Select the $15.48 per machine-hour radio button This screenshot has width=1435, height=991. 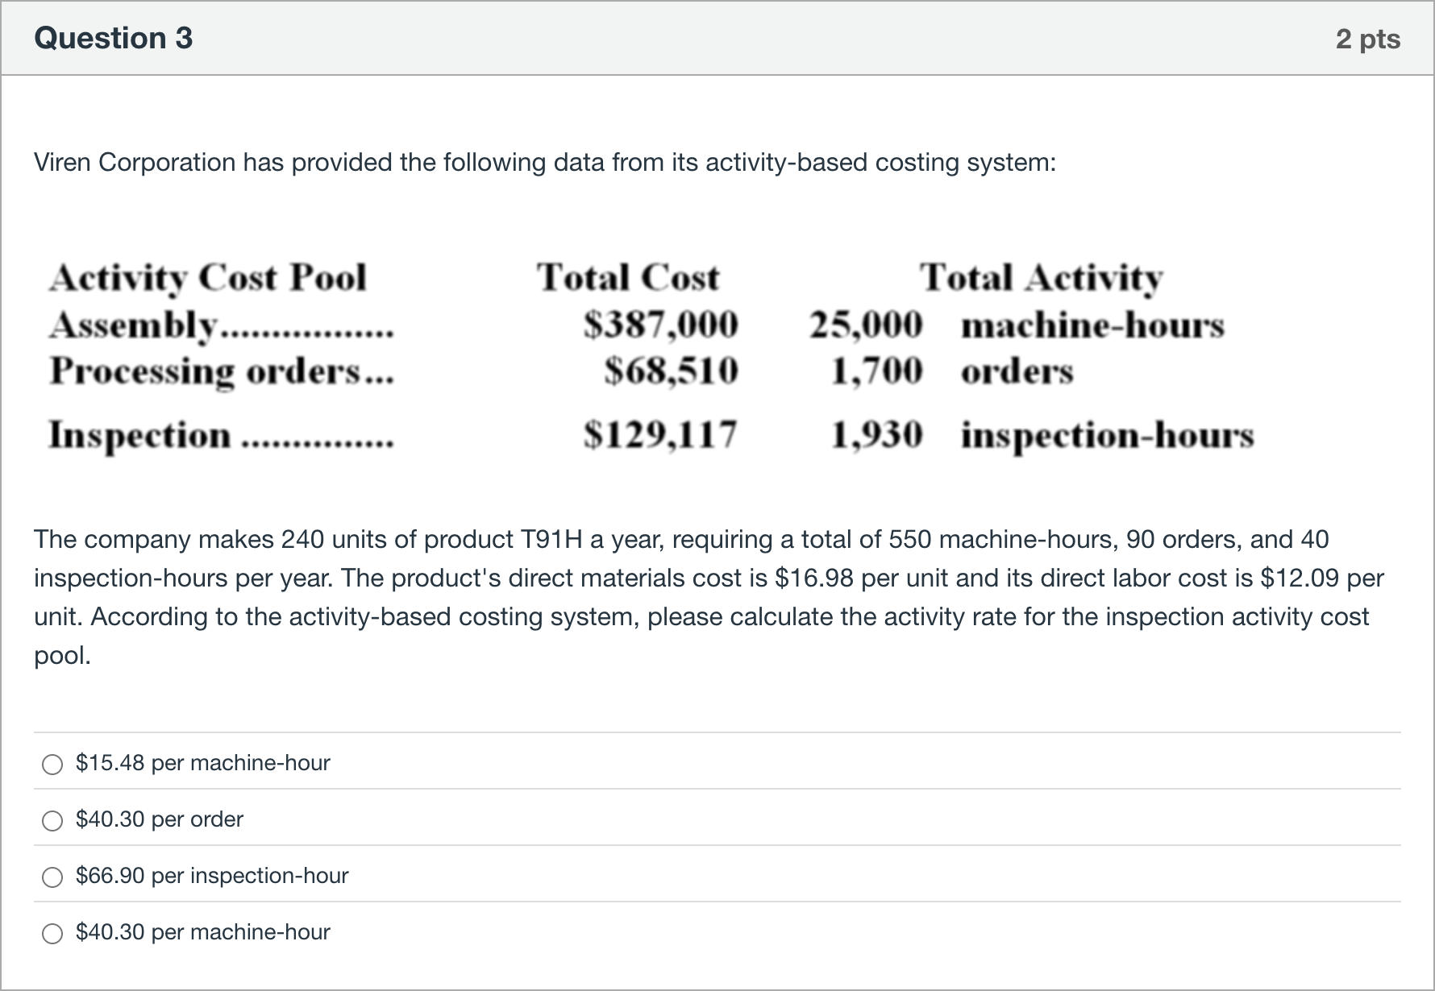click(x=52, y=765)
